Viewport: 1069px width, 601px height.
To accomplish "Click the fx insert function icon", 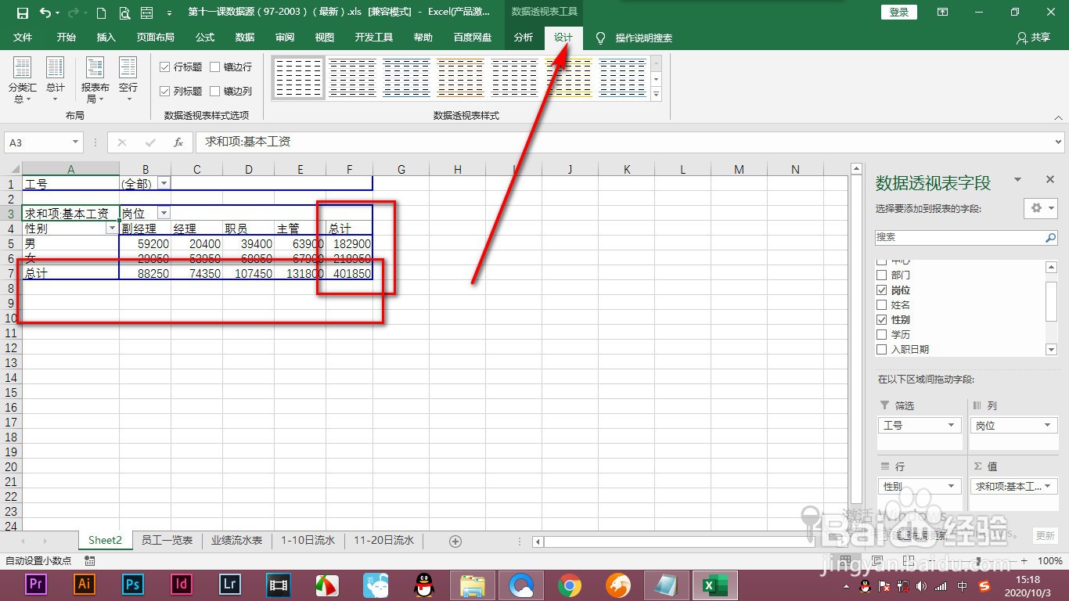I will pyautogui.click(x=178, y=142).
